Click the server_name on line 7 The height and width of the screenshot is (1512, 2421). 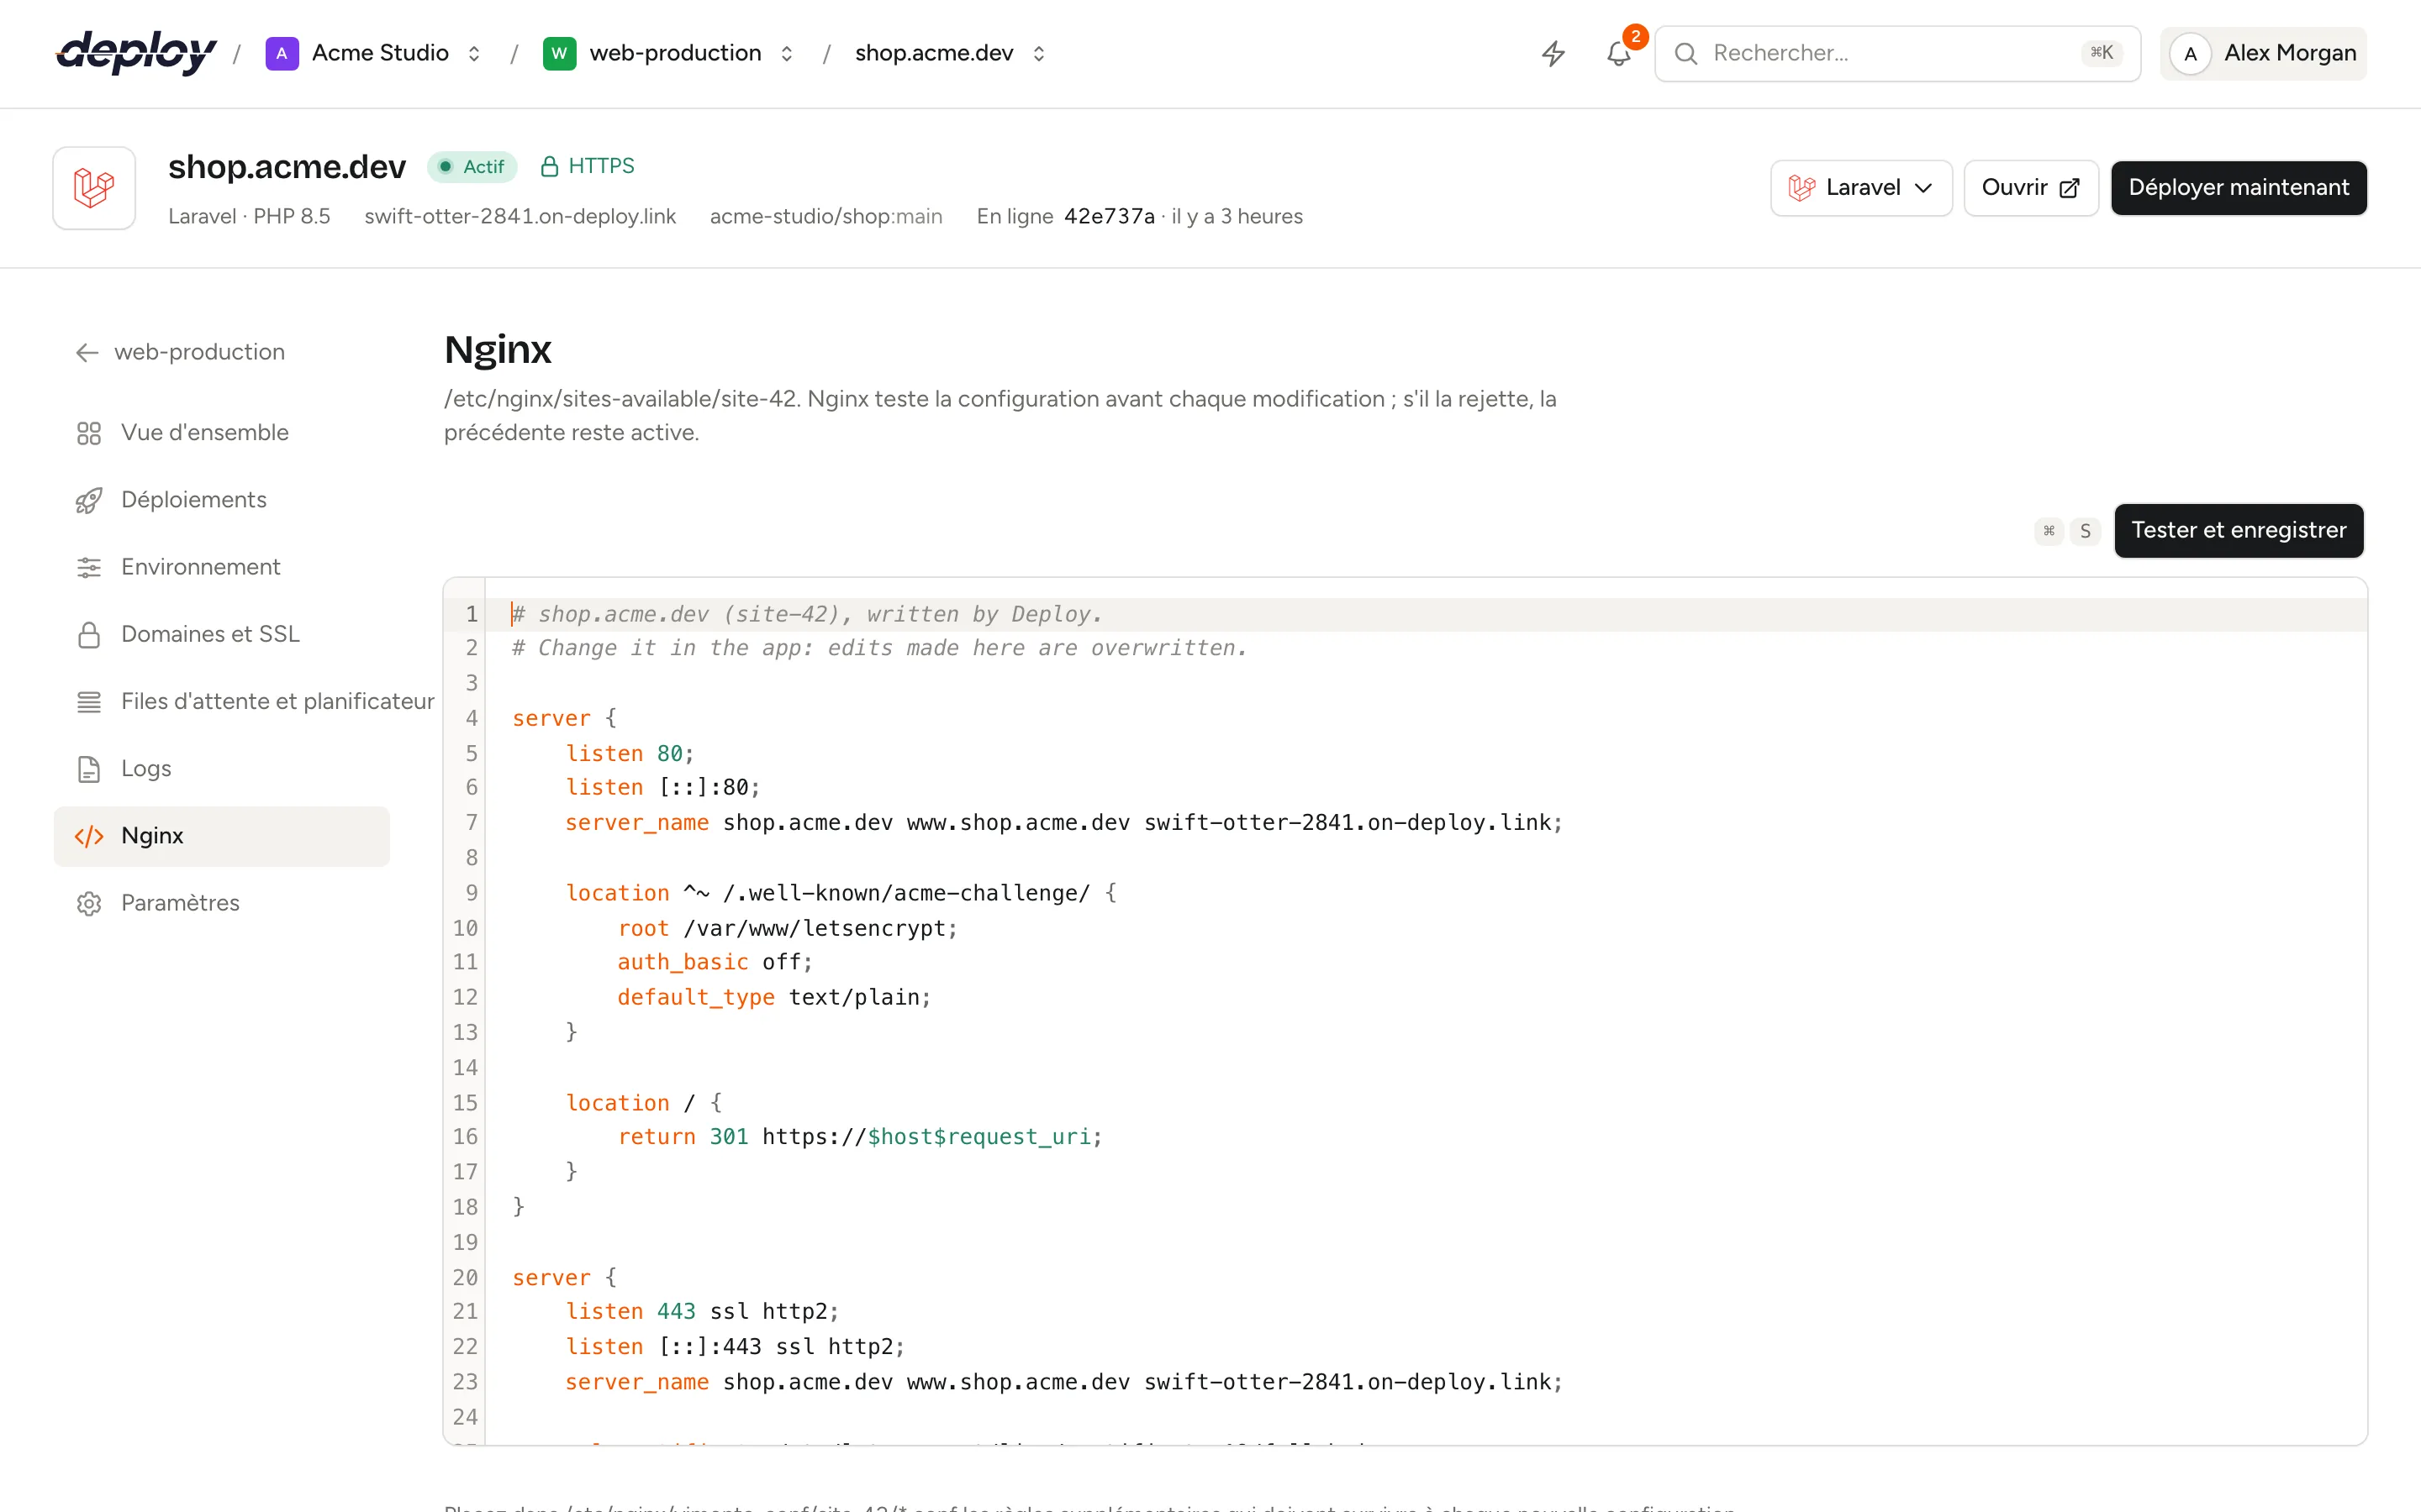[x=1063, y=822]
